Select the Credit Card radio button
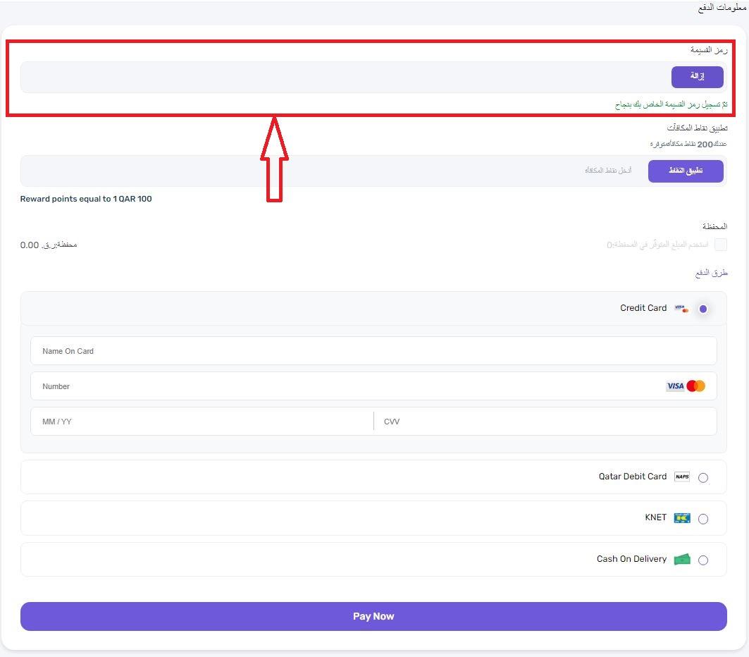749x657 pixels. pos(703,309)
